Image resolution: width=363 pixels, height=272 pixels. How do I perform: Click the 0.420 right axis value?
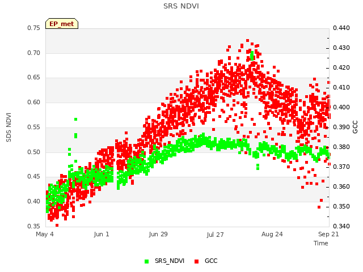tap(341, 68)
